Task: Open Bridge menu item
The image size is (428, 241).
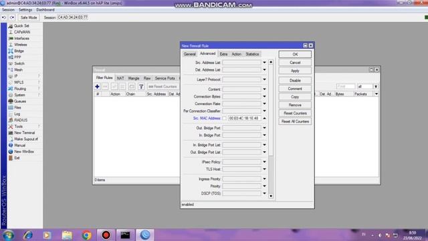Action: click(19, 51)
